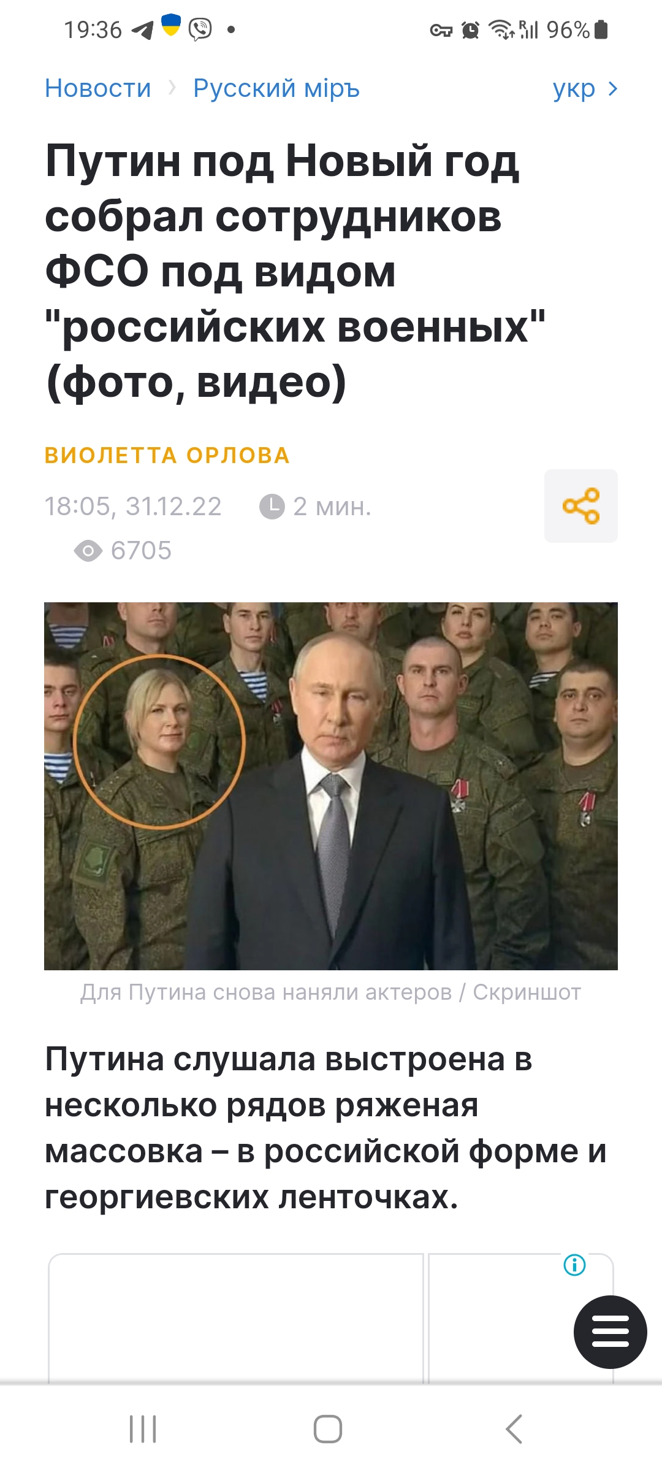Tap the views eye icon
The width and height of the screenshot is (662, 1472).
(x=88, y=551)
